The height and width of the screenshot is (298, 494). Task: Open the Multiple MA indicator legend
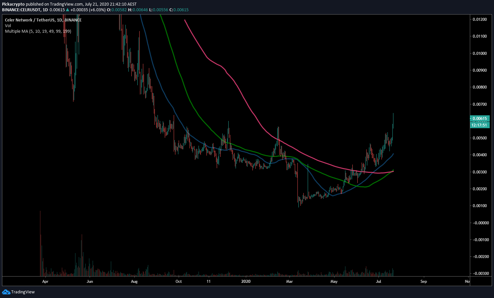[x=38, y=31]
